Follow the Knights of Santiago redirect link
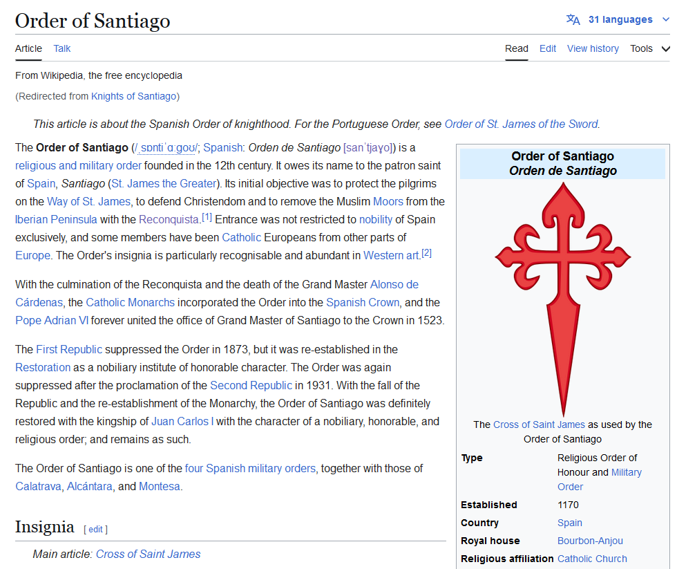This screenshot has height=569, width=677. (x=133, y=96)
